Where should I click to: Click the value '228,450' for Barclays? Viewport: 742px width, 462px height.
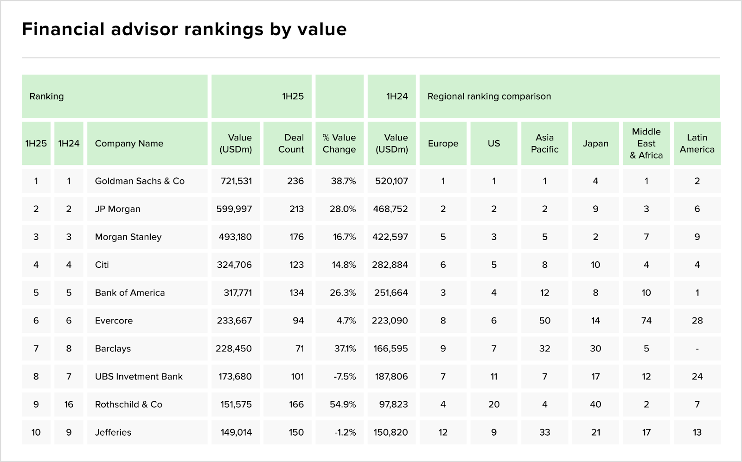coord(236,348)
